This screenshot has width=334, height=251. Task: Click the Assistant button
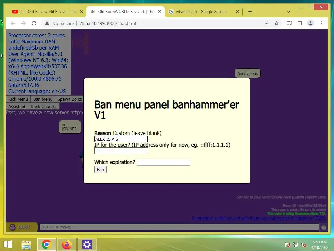click(x=17, y=106)
